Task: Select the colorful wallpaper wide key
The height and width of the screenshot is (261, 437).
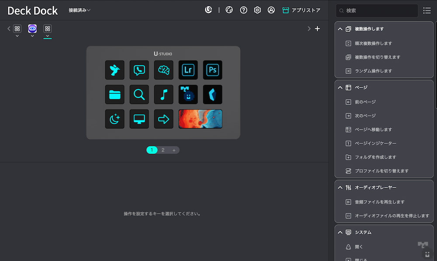Action: tap(200, 119)
